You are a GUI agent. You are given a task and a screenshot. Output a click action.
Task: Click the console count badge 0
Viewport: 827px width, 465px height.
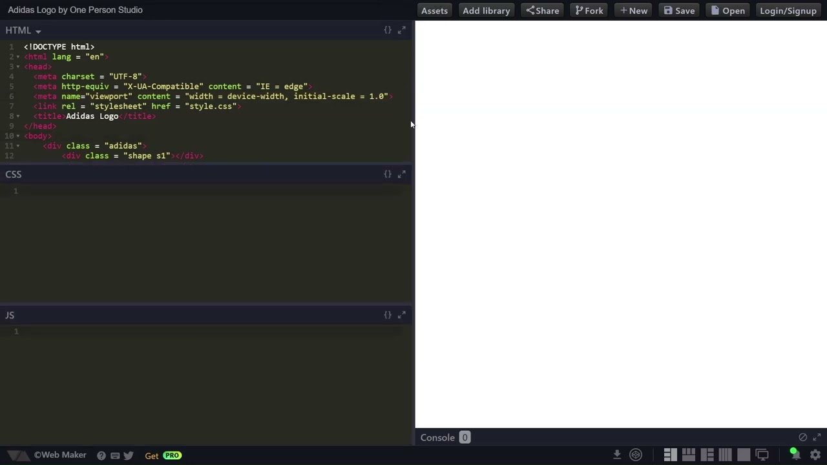[464, 437]
